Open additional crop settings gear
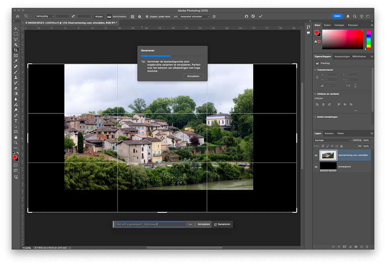 coord(140,16)
